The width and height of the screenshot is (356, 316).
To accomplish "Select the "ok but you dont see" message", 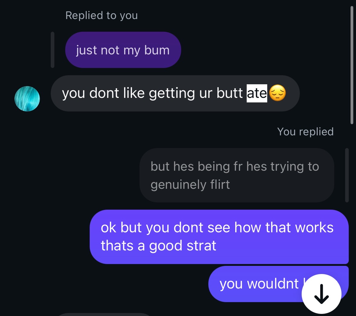I will (219, 237).
